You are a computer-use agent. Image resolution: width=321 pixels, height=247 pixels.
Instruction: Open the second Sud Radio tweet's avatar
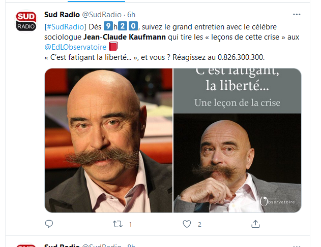click(x=26, y=245)
